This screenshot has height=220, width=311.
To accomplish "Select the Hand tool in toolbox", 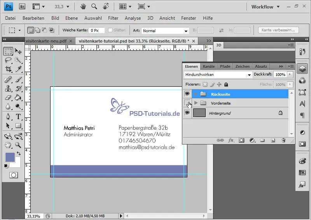I will pos(8,145).
